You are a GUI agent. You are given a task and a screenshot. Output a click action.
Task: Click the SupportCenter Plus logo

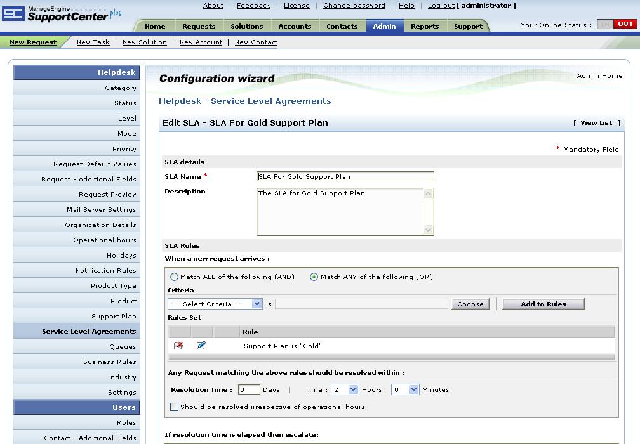point(62,14)
